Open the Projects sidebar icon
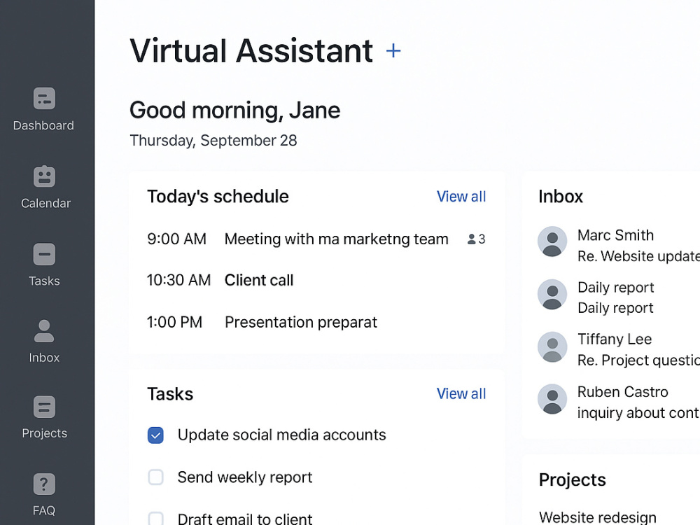Viewport: 700px width, 525px height. point(44,407)
